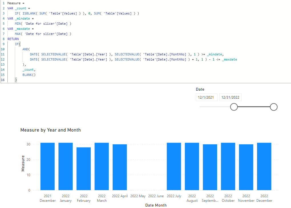Select the 2022 November bar
The image size is (291, 208).
[x=246, y=167]
